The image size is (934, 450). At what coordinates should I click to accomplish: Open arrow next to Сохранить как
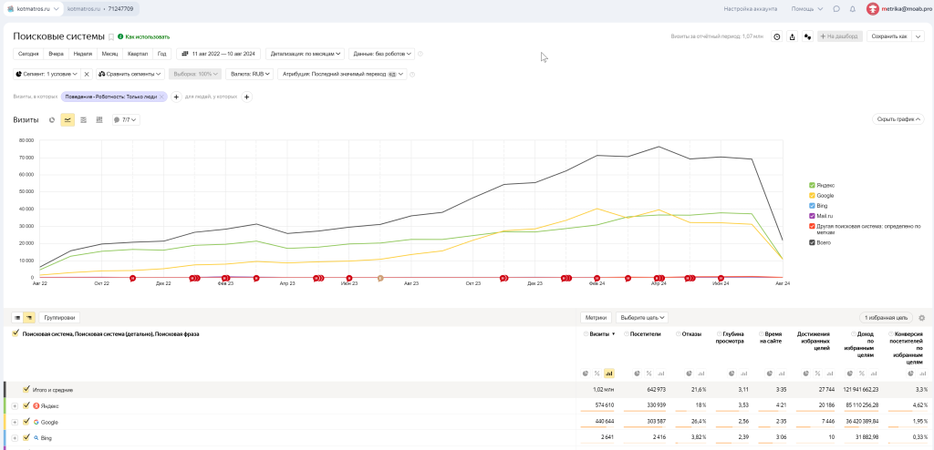[x=918, y=36]
